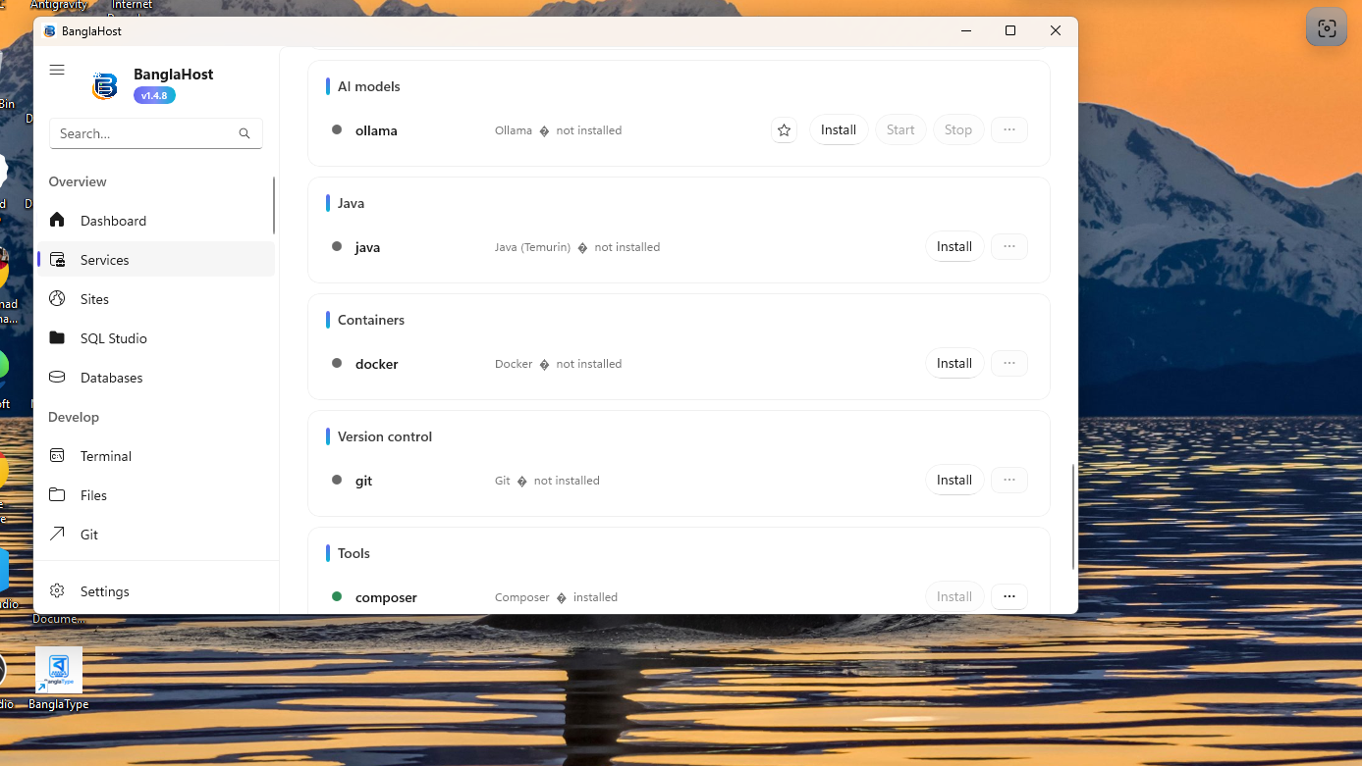This screenshot has height=766, width=1362.
Task: Click the v1.4.8 version badge
Action: point(154,96)
